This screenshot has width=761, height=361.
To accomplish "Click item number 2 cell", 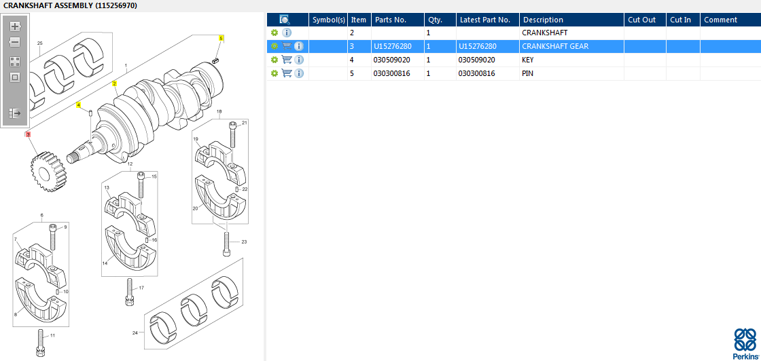I will point(359,33).
